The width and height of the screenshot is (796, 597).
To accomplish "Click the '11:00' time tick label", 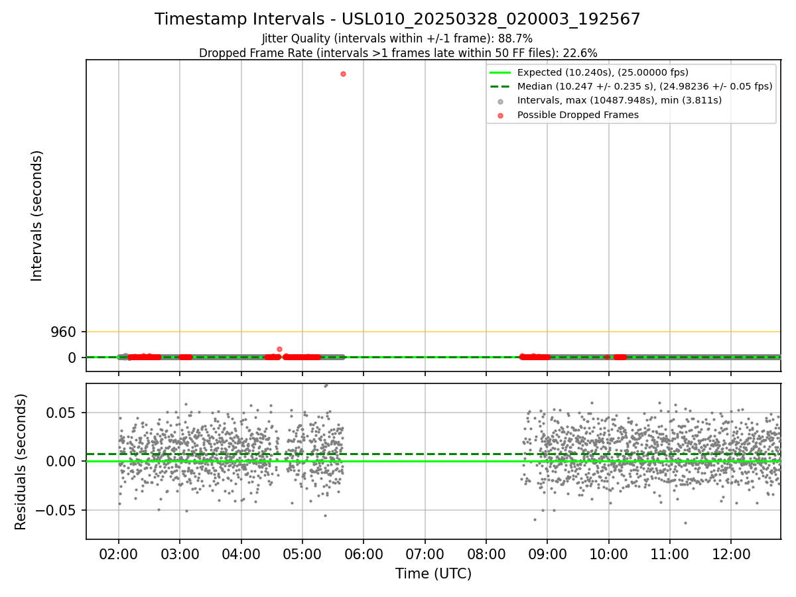I will pyautogui.click(x=670, y=553).
